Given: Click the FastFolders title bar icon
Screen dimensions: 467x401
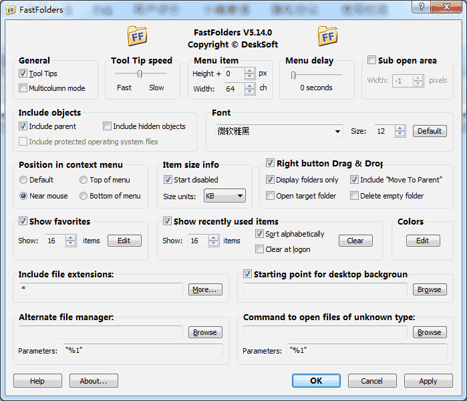Looking at the screenshot, I should [11, 10].
